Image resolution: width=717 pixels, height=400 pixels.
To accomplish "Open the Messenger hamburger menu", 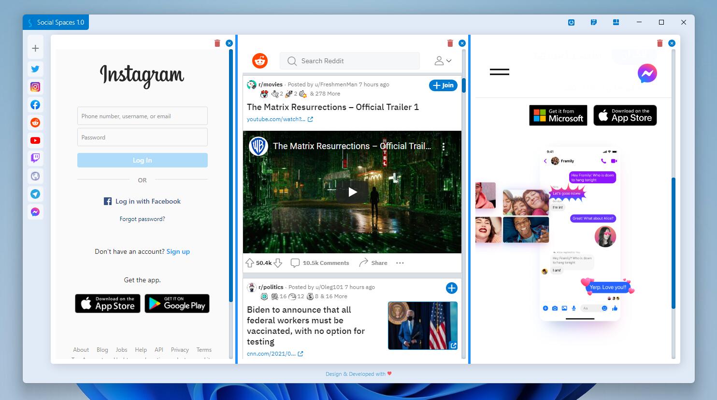I will [x=499, y=72].
